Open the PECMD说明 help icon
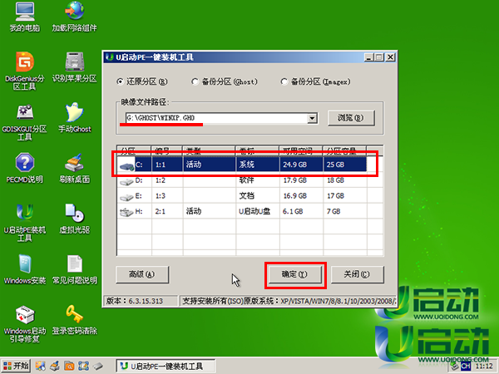This screenshot has height=374, width=499. click(x=25, y=168)
